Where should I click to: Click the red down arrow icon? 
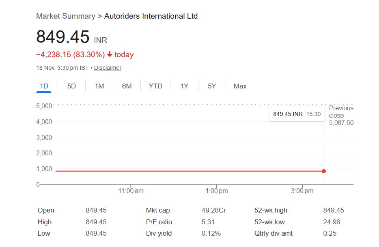[x=110, y=54]
